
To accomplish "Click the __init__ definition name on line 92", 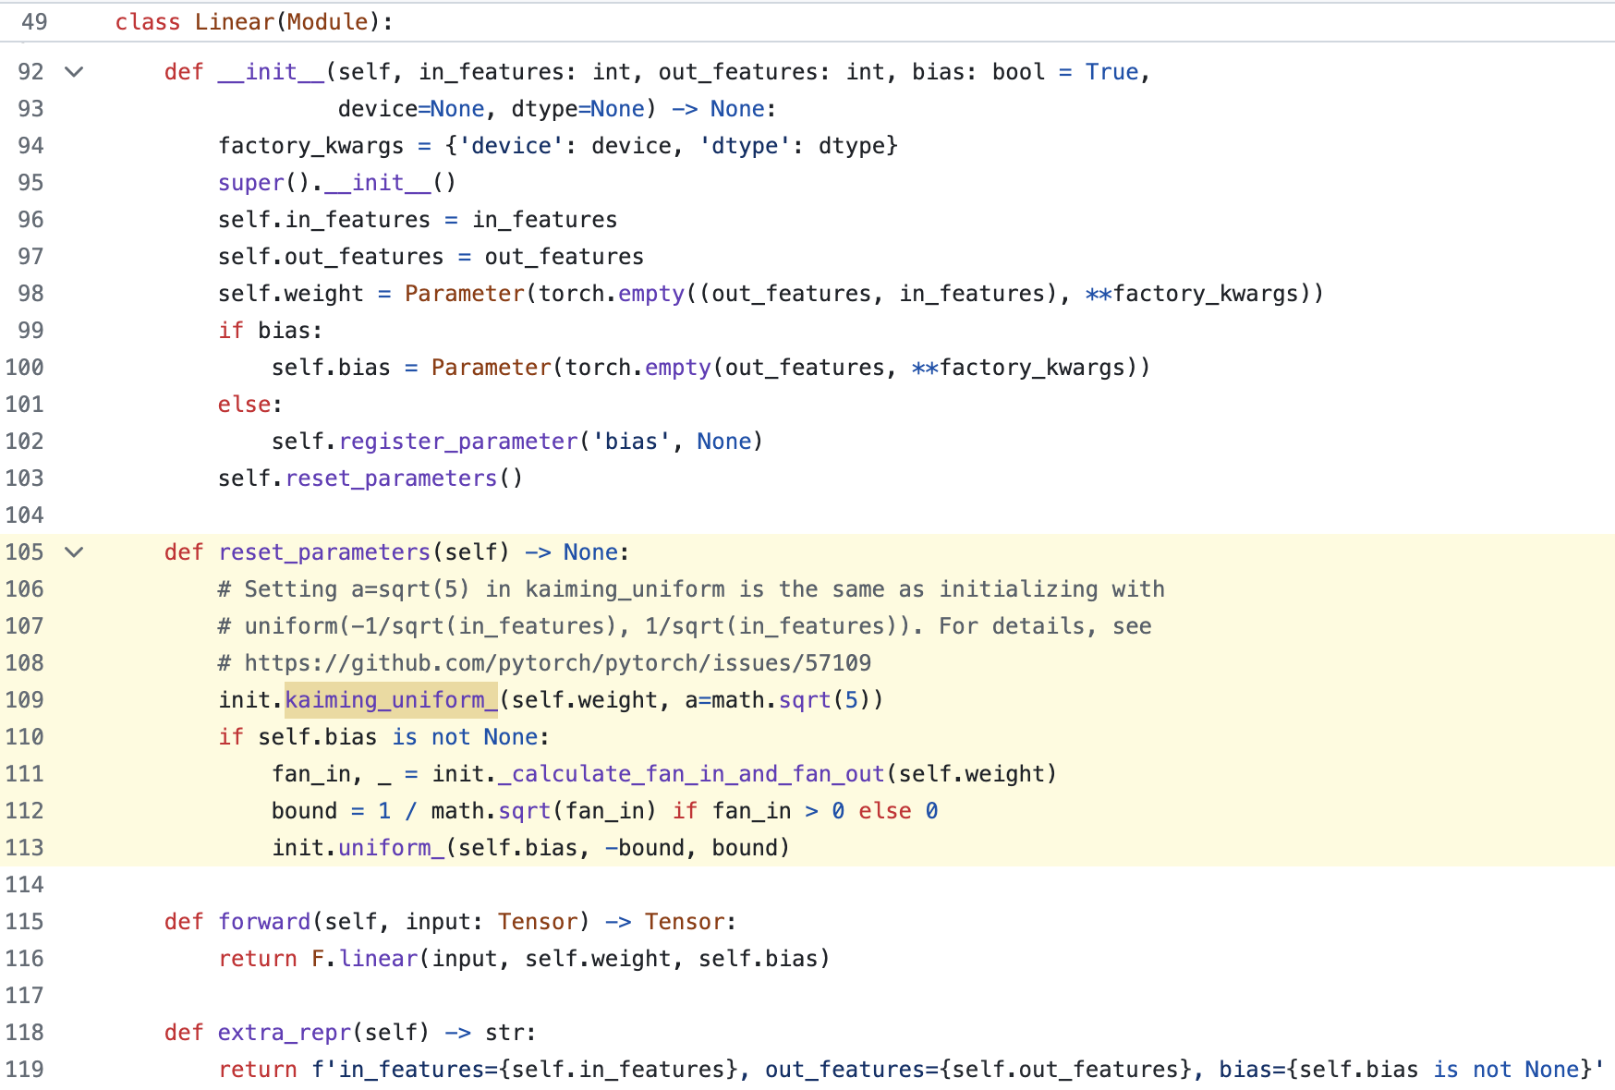I will pyautogui.click(x=272, y=72).
